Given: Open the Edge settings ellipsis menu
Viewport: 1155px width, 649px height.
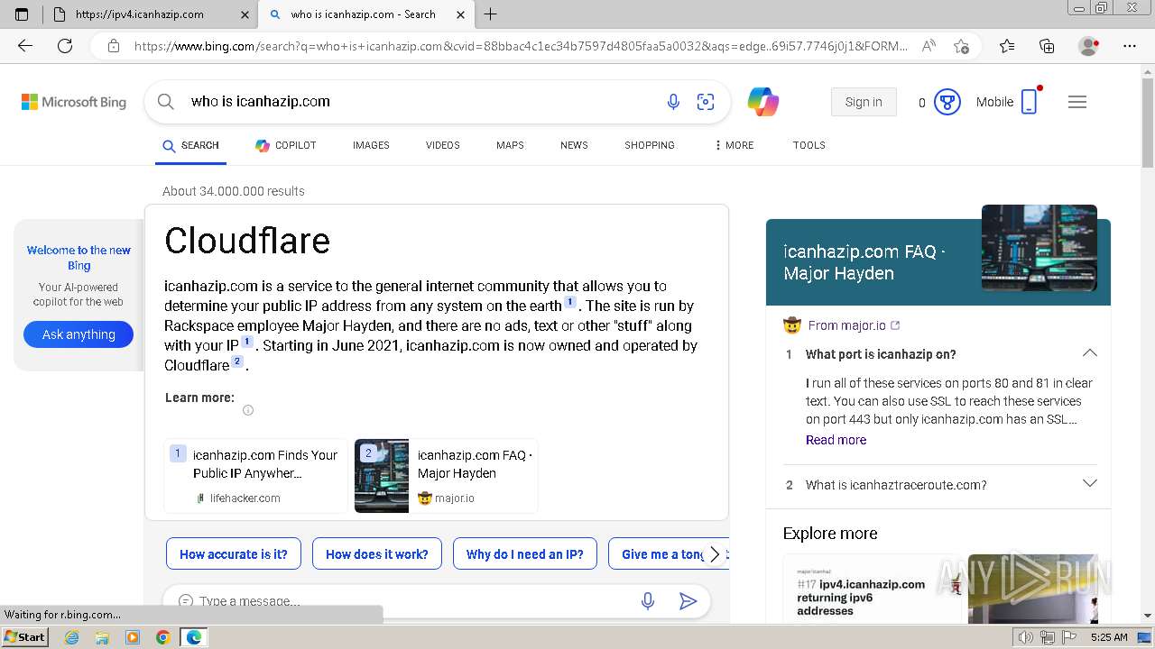Looking at the screenshot, I should (1130, 46).
